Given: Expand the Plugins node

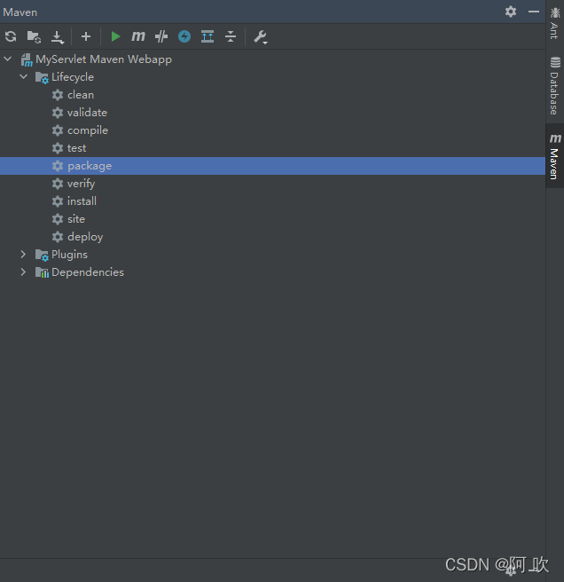Looking at the screenshot, I should [23, 255].
